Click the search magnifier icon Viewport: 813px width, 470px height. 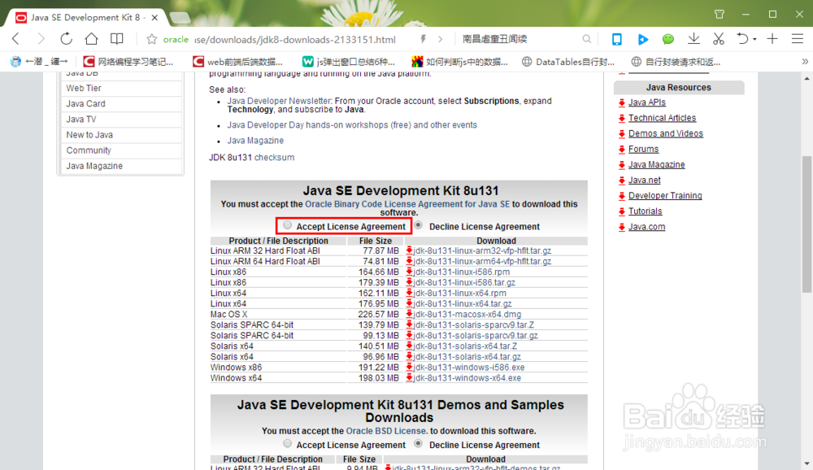pyautogui.click(x=586, y=39)
